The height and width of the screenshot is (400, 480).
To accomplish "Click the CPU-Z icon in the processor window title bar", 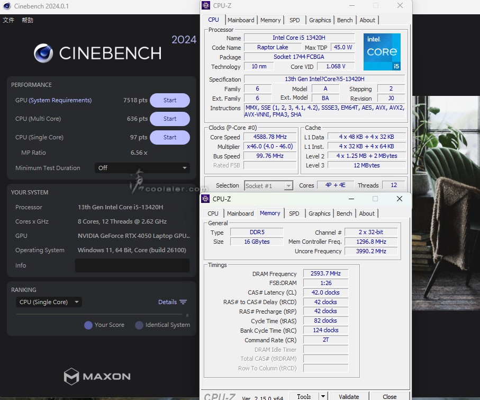I will (206, 5).
